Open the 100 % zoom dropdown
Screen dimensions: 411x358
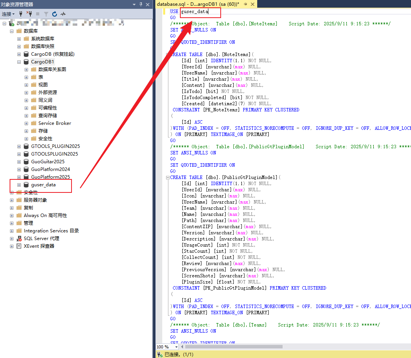pyautogui.click(x=176, y=347)
